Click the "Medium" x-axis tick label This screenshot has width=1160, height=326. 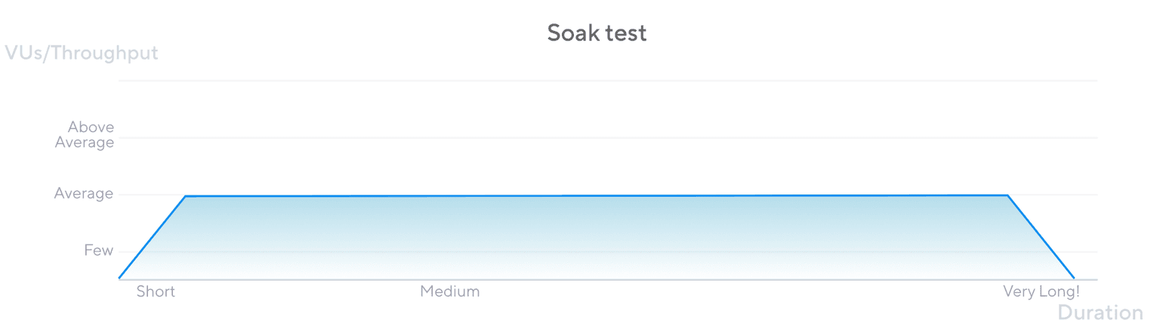pyautogui.click(x=450, y=291)
